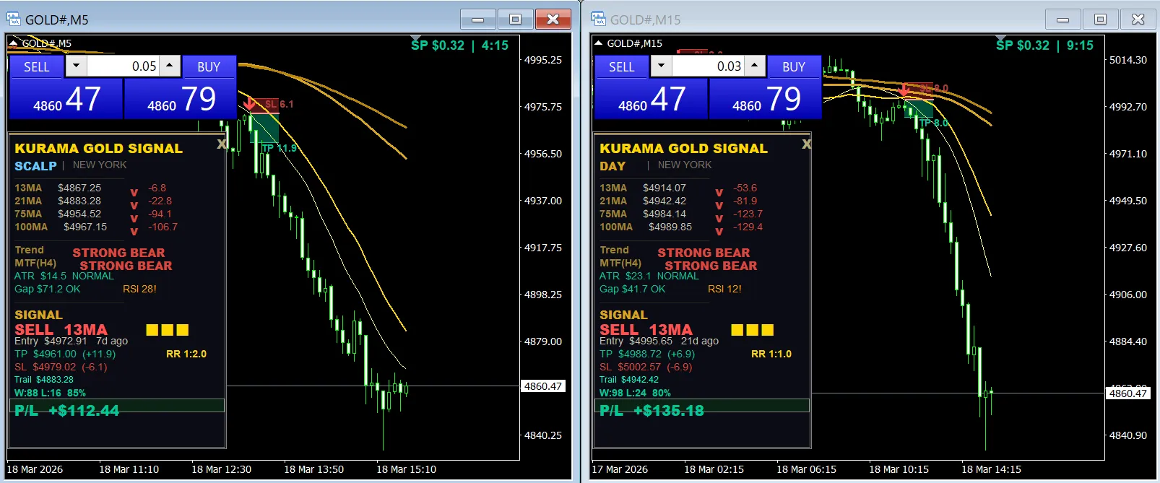Click the chart shift marker on M15 chart
Screen dimensions: 1160x483
(x=1000, y=38)
